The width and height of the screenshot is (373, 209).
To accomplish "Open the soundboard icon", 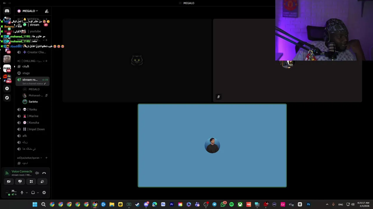I will pos(42,181).
